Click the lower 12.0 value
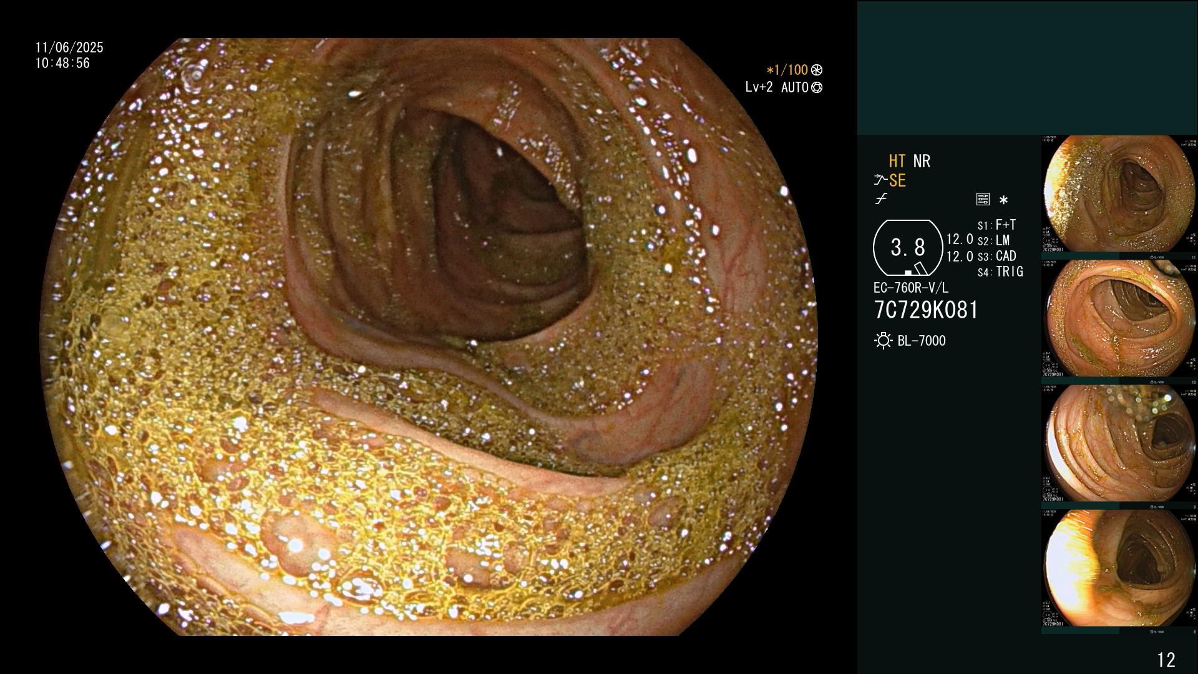This screenshot has height=674, width=1198. coord(960,256)
